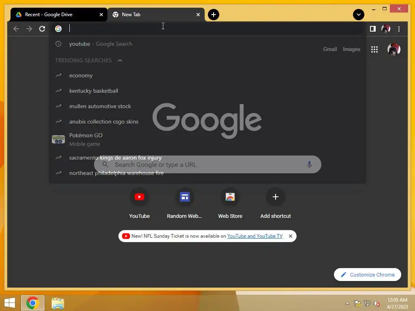Open the Web Store shortcut tile

point(230,203)
